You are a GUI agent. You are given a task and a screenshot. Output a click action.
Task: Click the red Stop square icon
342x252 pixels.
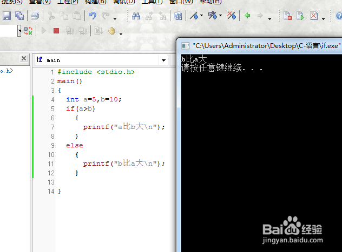56,31
